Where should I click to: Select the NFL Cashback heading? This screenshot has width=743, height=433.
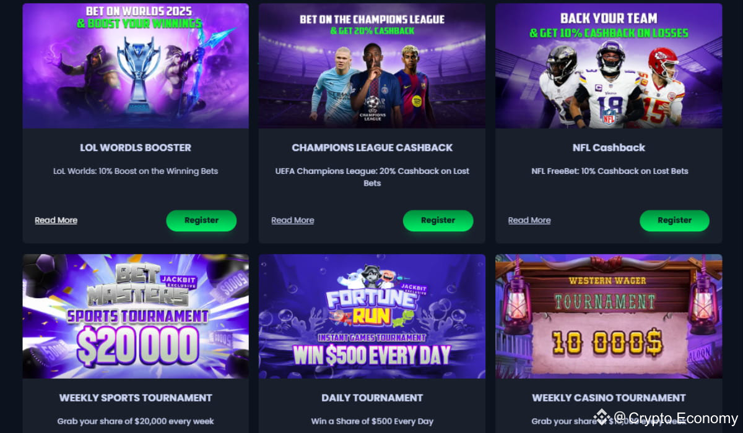(609, 148)
